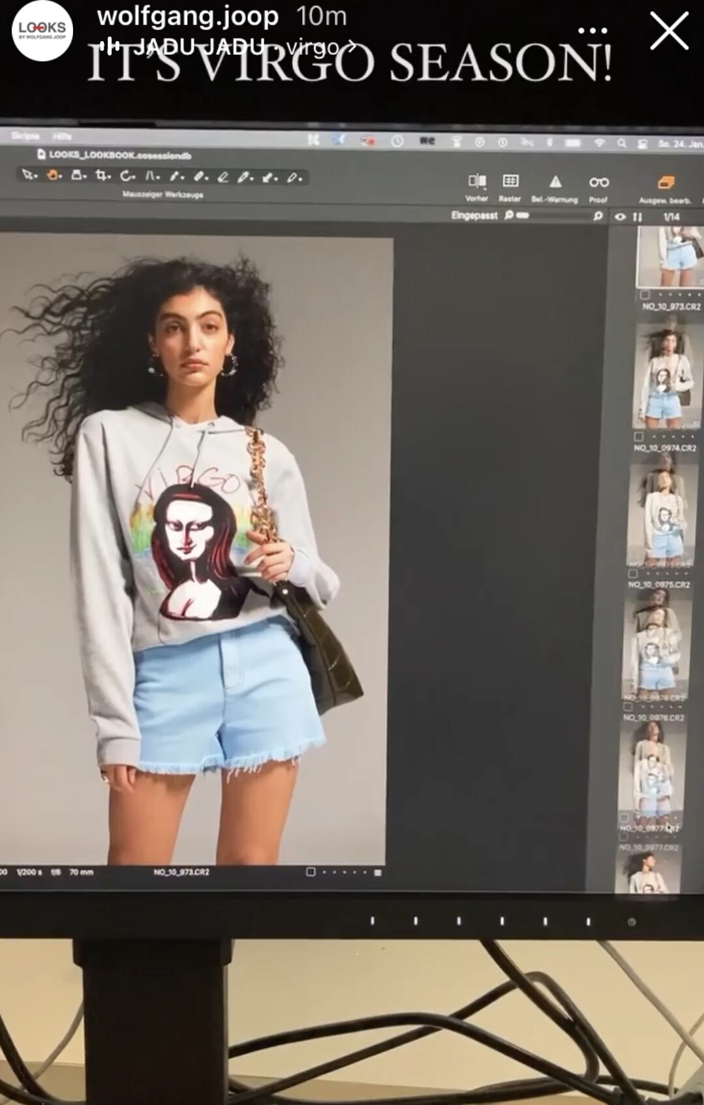The height and width of the screenshot is (1105, 704).
Task: Click the LOOKS_LOOKBOOK.cosessiondb window title
Action: 120,155
